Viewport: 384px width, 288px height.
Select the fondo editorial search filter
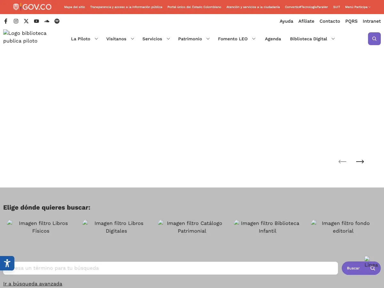(x=343, y=227)
